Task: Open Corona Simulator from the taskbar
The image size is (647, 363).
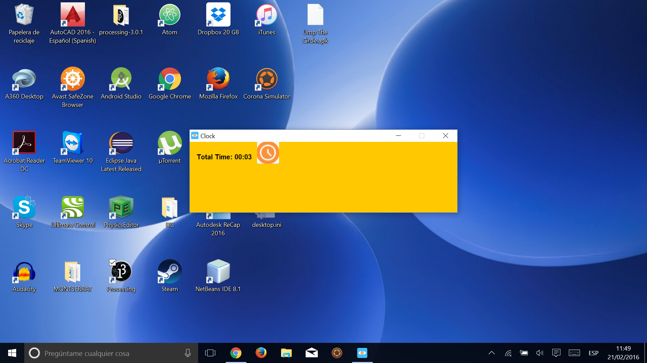Action: [x=337, y=353]
